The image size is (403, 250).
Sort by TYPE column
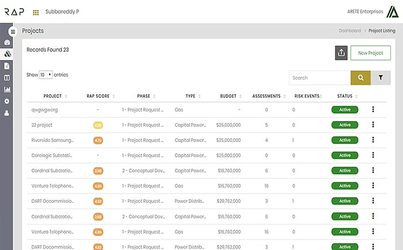point(193,96)
